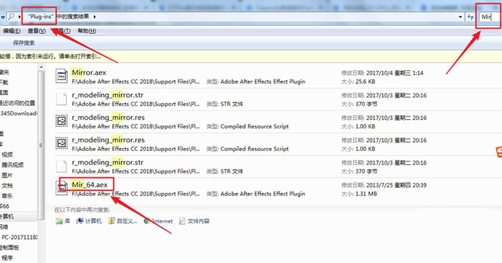This screenshot has width=502, height=263.
Task: Open 345Download in the navigation pane
Action: 19,113
